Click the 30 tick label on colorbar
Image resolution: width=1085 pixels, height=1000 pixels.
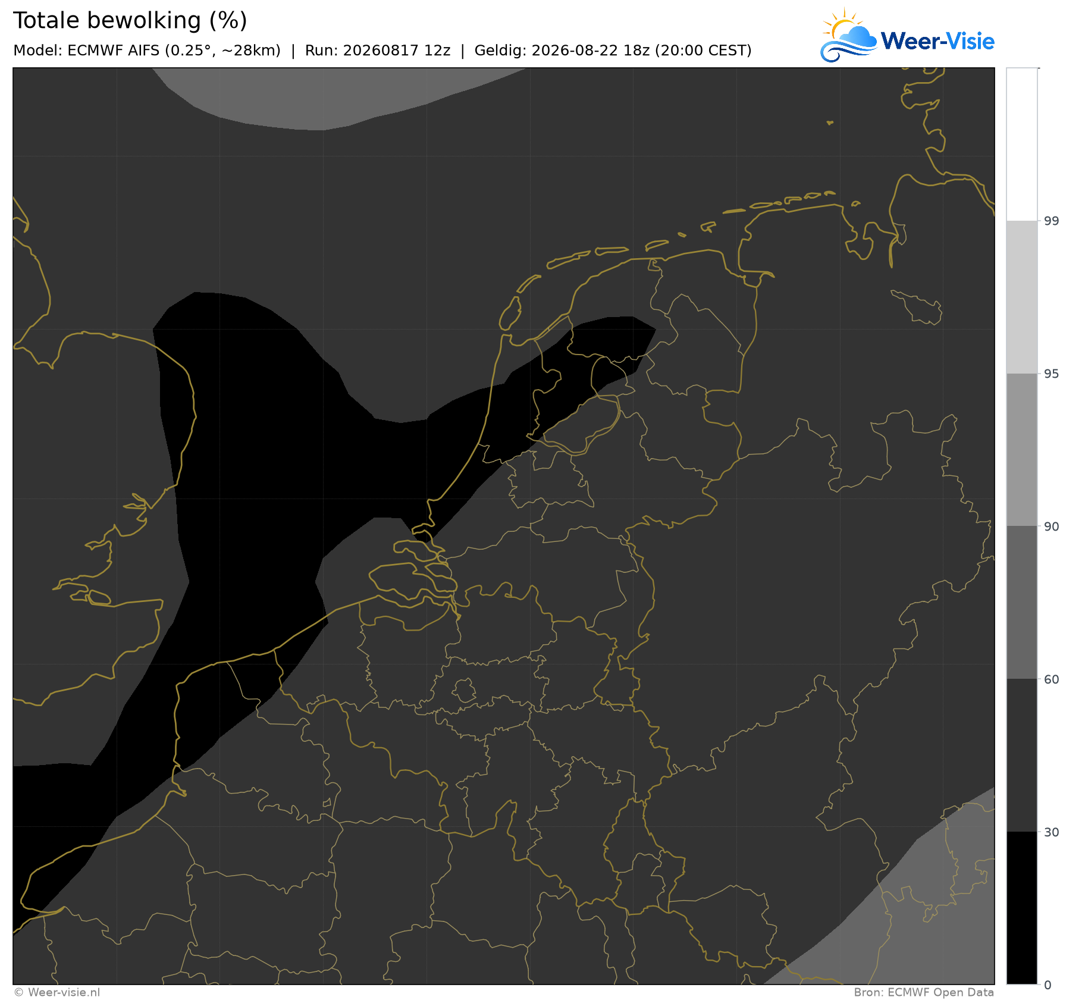[1052, 832]
